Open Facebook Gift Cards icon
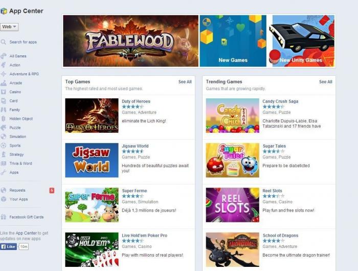Viewport: 358px width, 271px height. click(4, 217)
